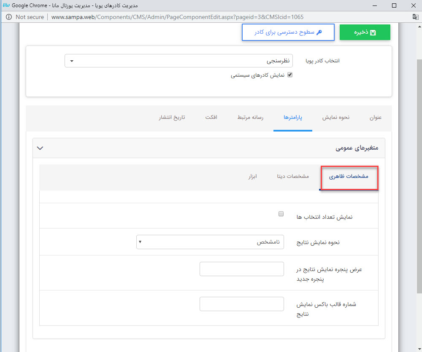Image resolution: width=422 pixels, height=352 pixels.
Task: Switch to the نحوه نمایش tab
Action: tap(335, 117)
